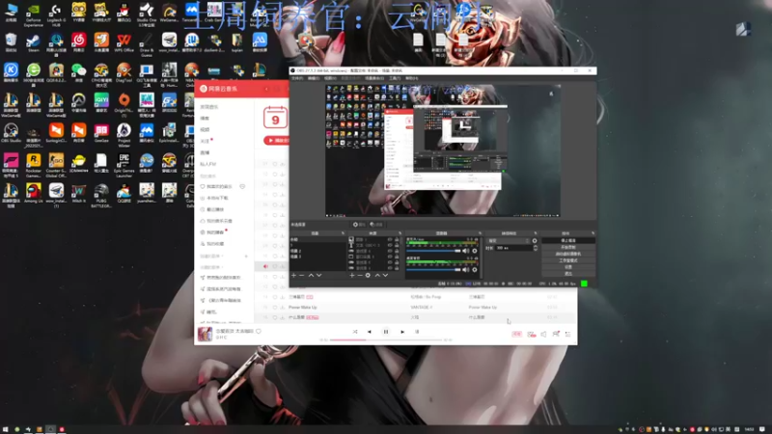This screenshot has width=772, height=434.
Task: Remove selected scene in OBS
Action: coord(302,276)
